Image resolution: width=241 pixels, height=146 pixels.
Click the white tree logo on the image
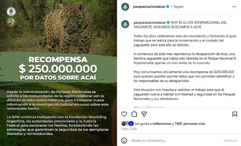tap(11, 11)
